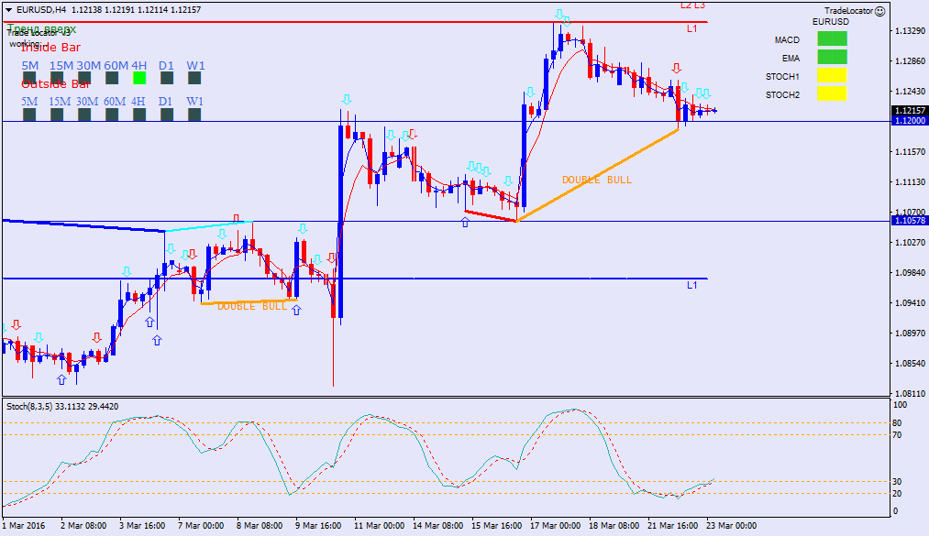The height and width of the screenshot is (536, 929).
Task: Click the 1.09840 price axis label
Action: (x=910, y=273)
